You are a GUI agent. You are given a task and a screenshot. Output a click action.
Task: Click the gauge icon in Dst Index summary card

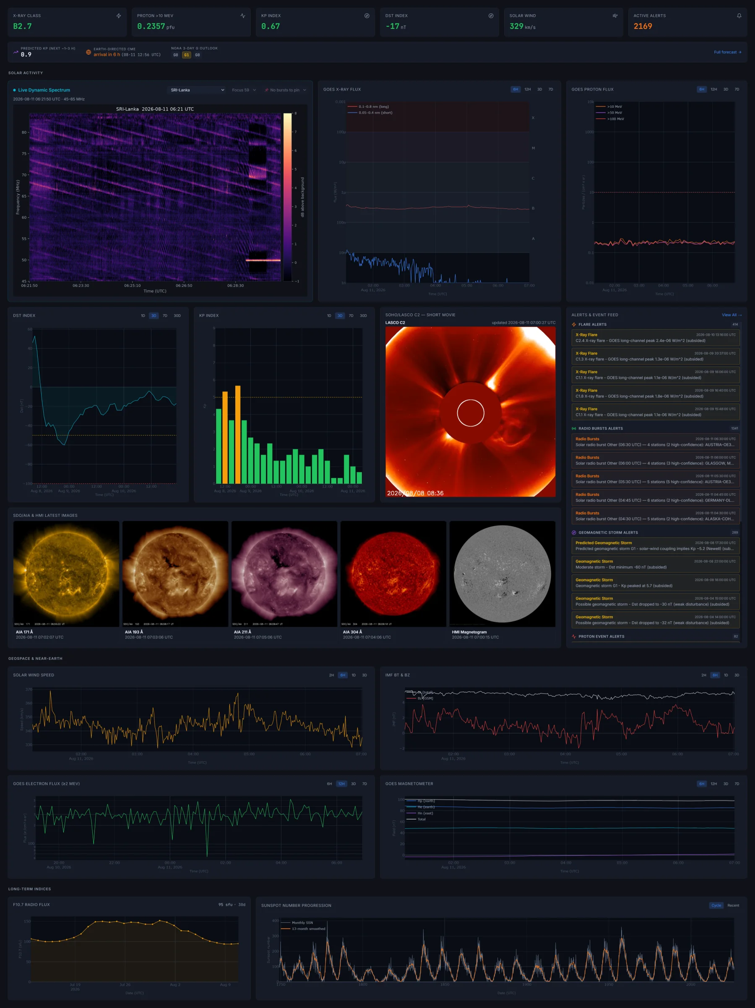pos(491,16)
